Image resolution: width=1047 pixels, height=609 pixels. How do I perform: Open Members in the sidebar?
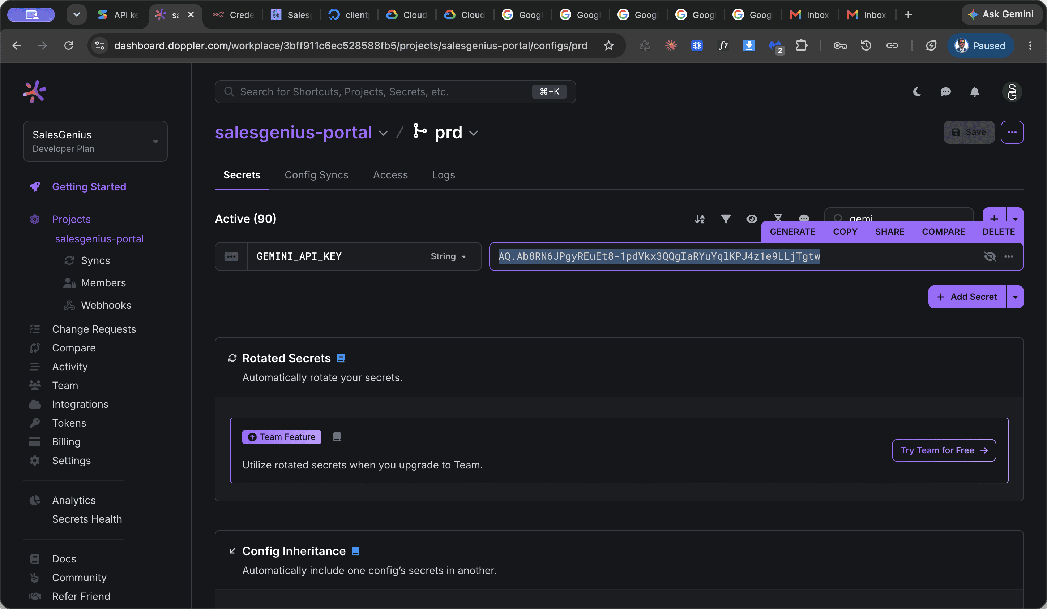[103, 283]
